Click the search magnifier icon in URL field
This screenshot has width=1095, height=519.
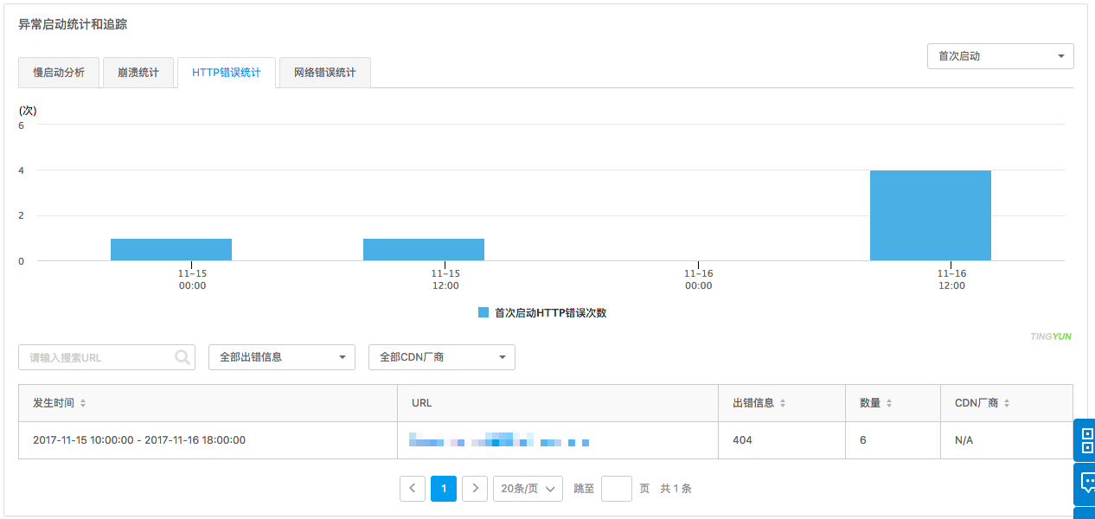[182, 357]
